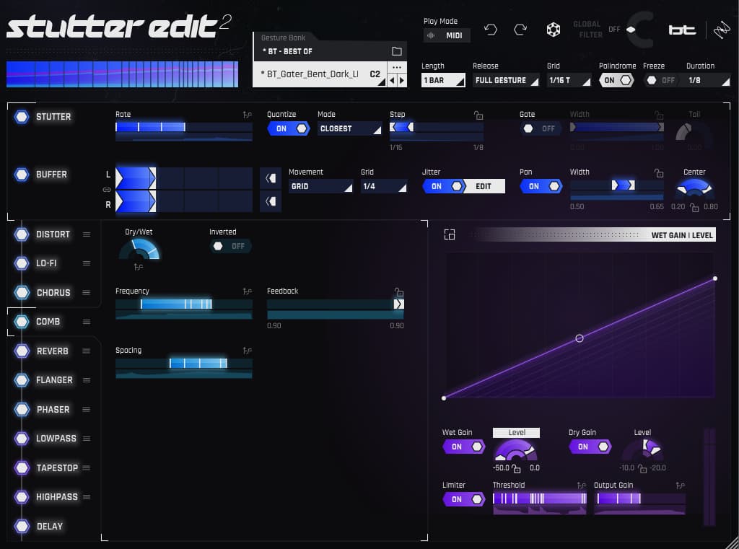Click the randomize dice icon
Image resolution: width=739 pixels, height=549 pixels.
(554, 30)
